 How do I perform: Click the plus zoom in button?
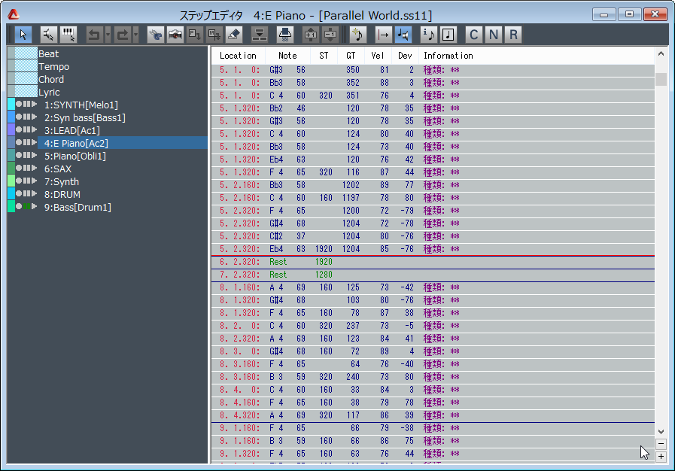click(x=661, y=457)
